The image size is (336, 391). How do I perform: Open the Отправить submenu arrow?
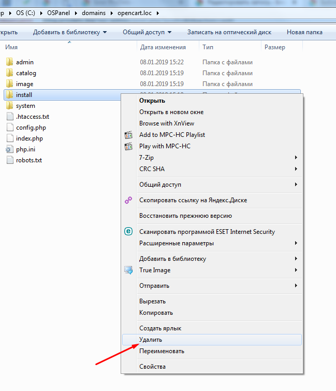coord(296,286)
